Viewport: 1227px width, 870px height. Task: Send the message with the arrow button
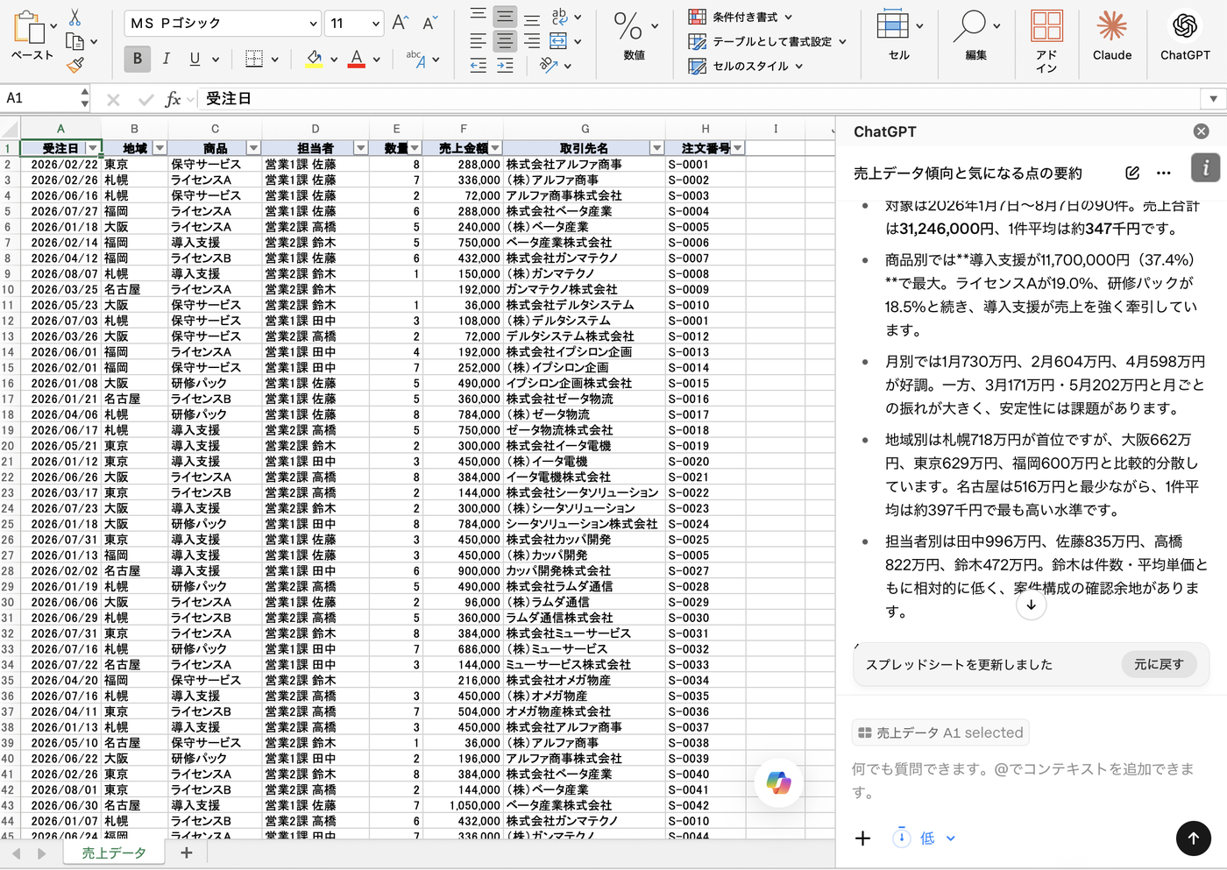click(1193, 838)
